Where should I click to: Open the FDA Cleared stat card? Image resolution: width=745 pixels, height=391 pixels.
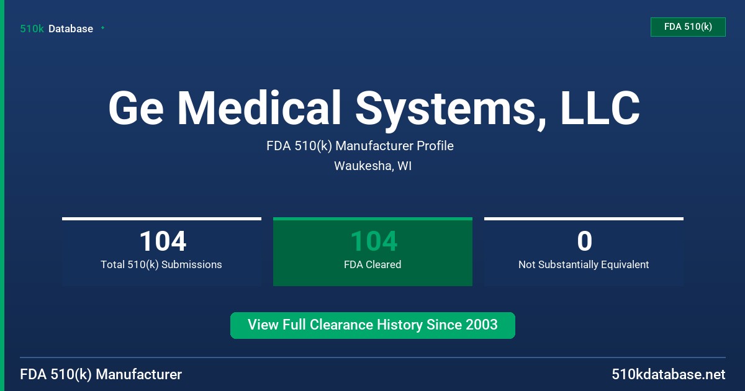372,251
